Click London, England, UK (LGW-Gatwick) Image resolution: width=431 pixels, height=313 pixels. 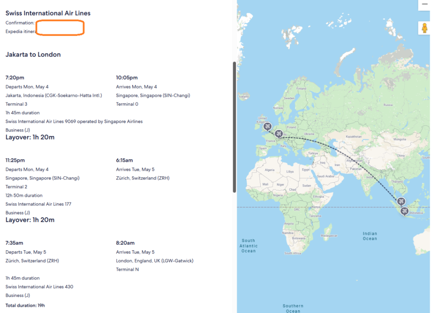click(154, 261)
